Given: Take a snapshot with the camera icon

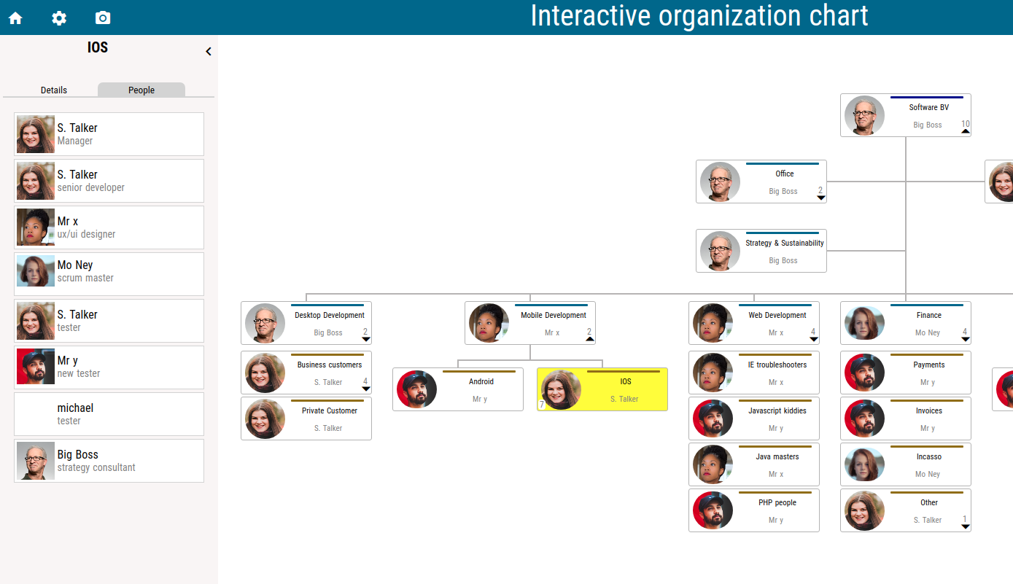Looking at the screenshot, I should [x=103, y=17].
